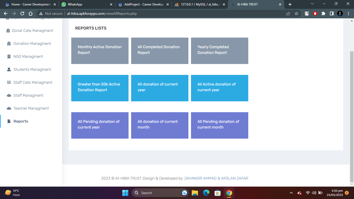354x199 pixels.
Task: Click the Reports document icon in sidebar
Action: [9, 121]
